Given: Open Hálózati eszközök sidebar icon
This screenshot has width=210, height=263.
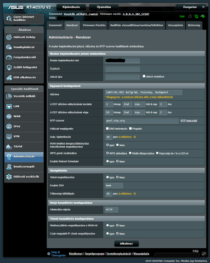Looking at the screenshot, I should 9,176.
